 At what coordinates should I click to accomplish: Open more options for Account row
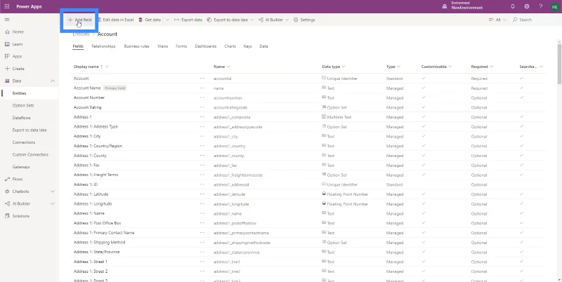tap(202, 78)
